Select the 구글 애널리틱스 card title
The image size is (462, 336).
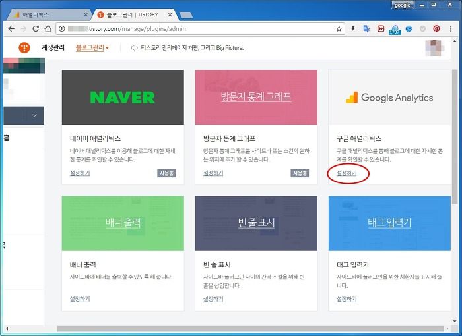click(359, 138)
